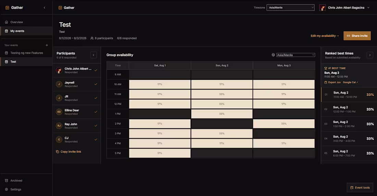Click the user profile avatar in the top bar
Screen dimensions: 377x196
(323, 8)
